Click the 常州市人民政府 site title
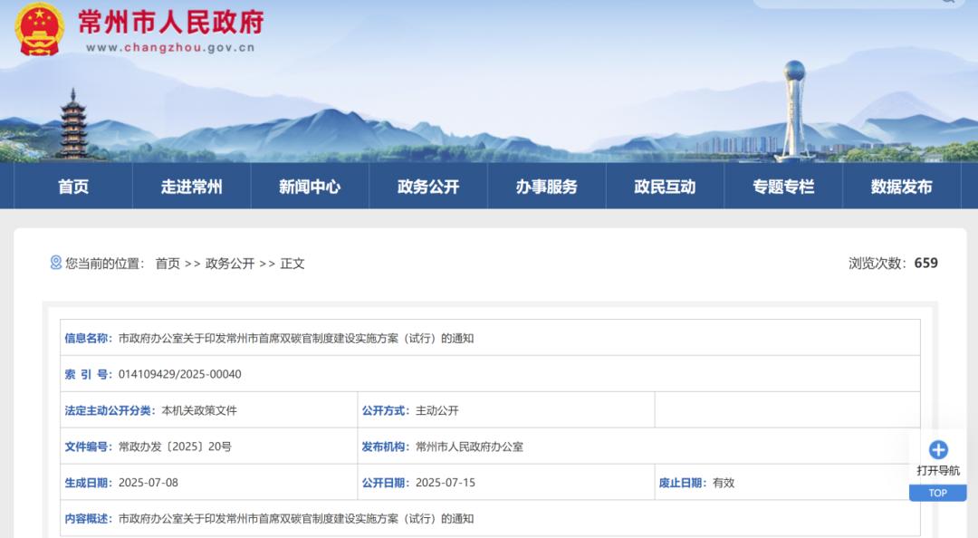Screen dimensions: 978x538 coord(170,21)
